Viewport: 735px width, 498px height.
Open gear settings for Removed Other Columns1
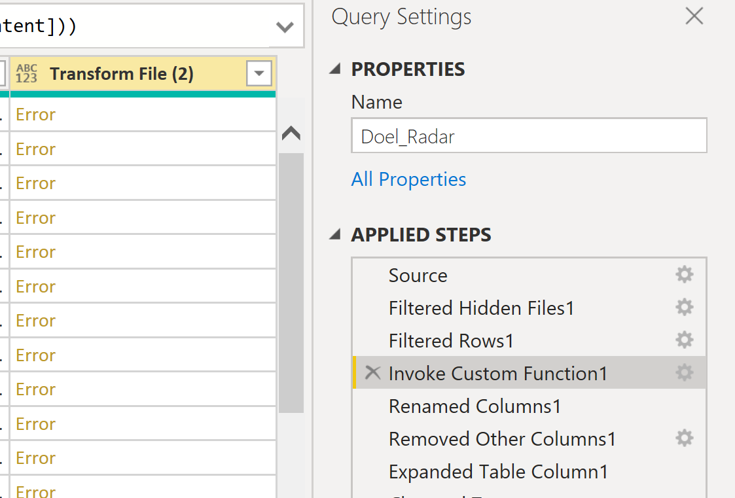684,438
